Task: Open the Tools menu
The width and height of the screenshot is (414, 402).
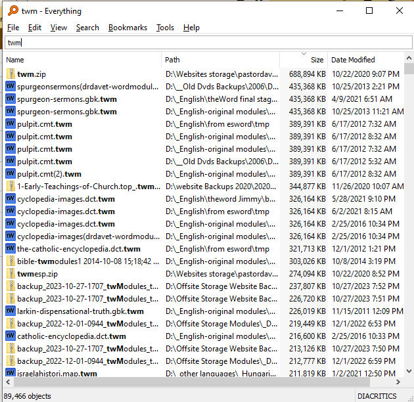Action: pos(165,28)
